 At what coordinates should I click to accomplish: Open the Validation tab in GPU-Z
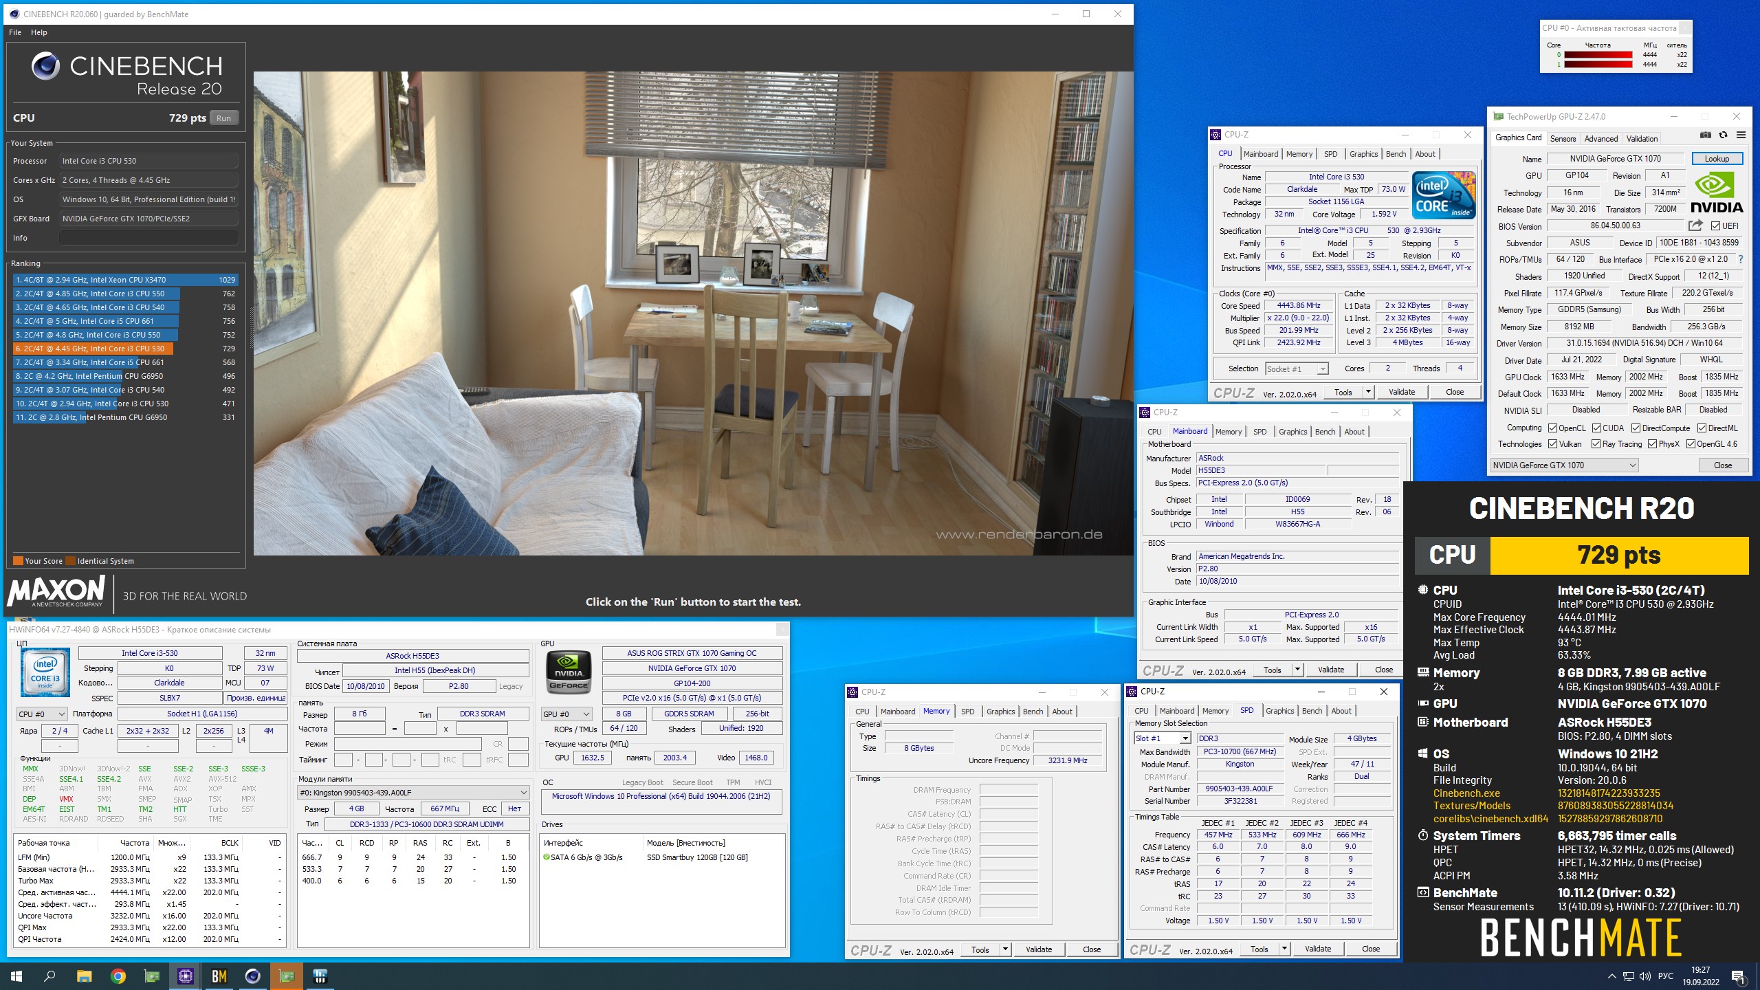click(1642, 138)
